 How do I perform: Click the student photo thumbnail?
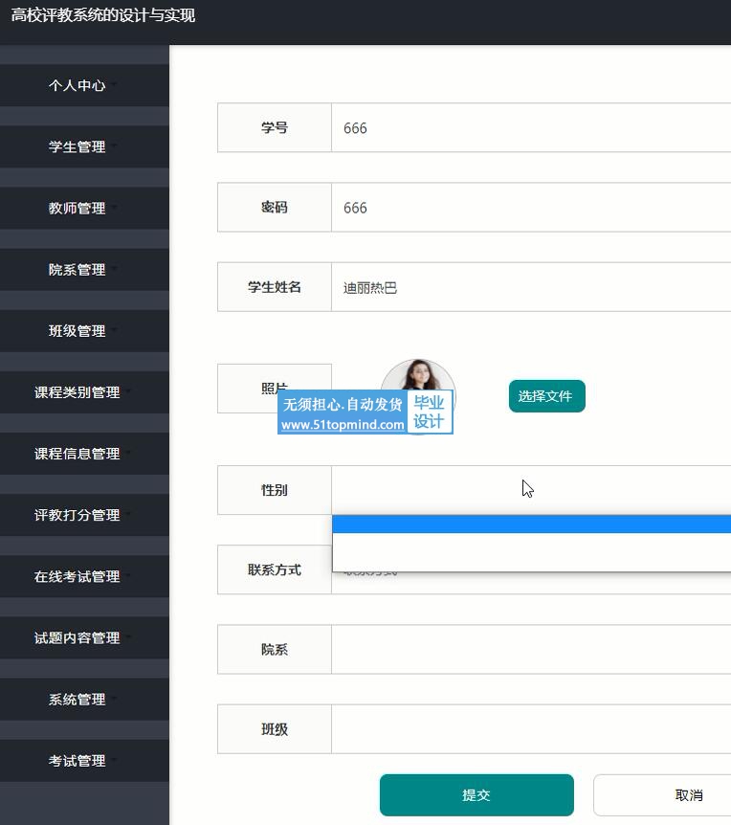click(x=418, y=396)
